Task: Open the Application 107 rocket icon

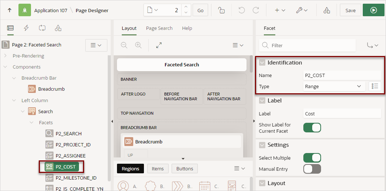Action: [25, 10]
